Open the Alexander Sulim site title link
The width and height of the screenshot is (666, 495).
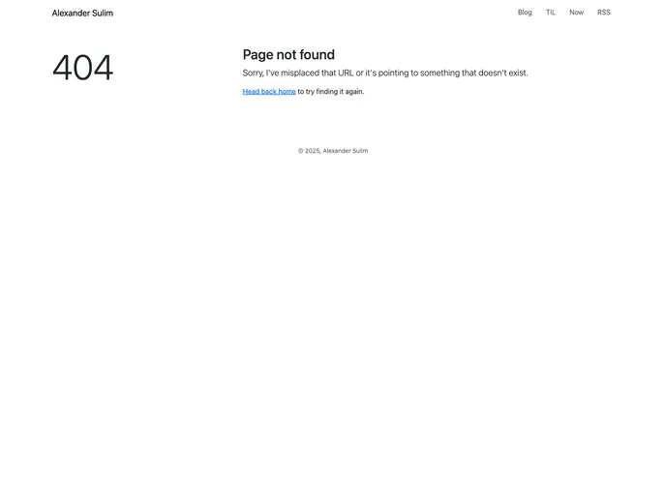click(x=82, y=14)
